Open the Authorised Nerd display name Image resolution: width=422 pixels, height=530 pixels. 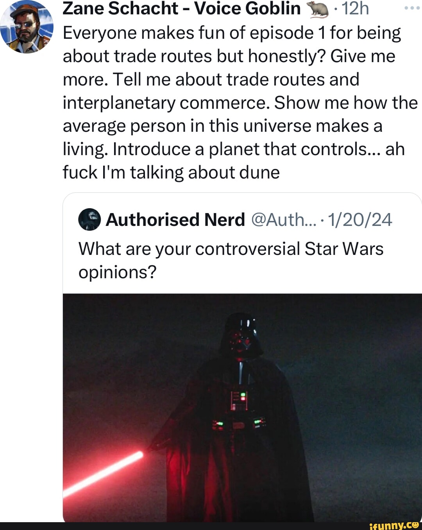click(x=175, y=220)
